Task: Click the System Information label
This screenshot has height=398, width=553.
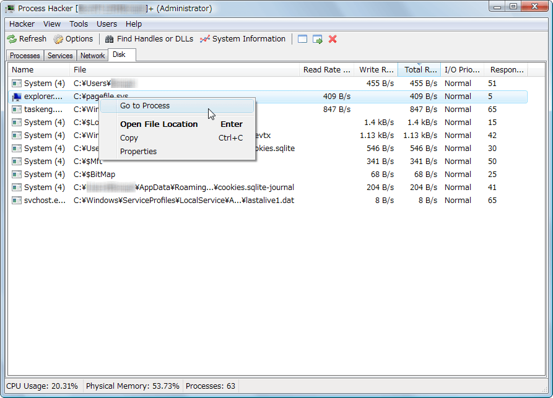Action: pos(249,39)
